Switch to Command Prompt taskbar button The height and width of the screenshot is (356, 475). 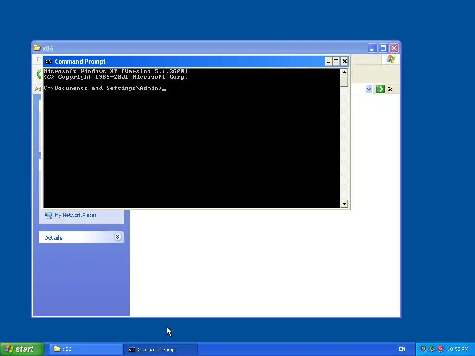(160, 350)
